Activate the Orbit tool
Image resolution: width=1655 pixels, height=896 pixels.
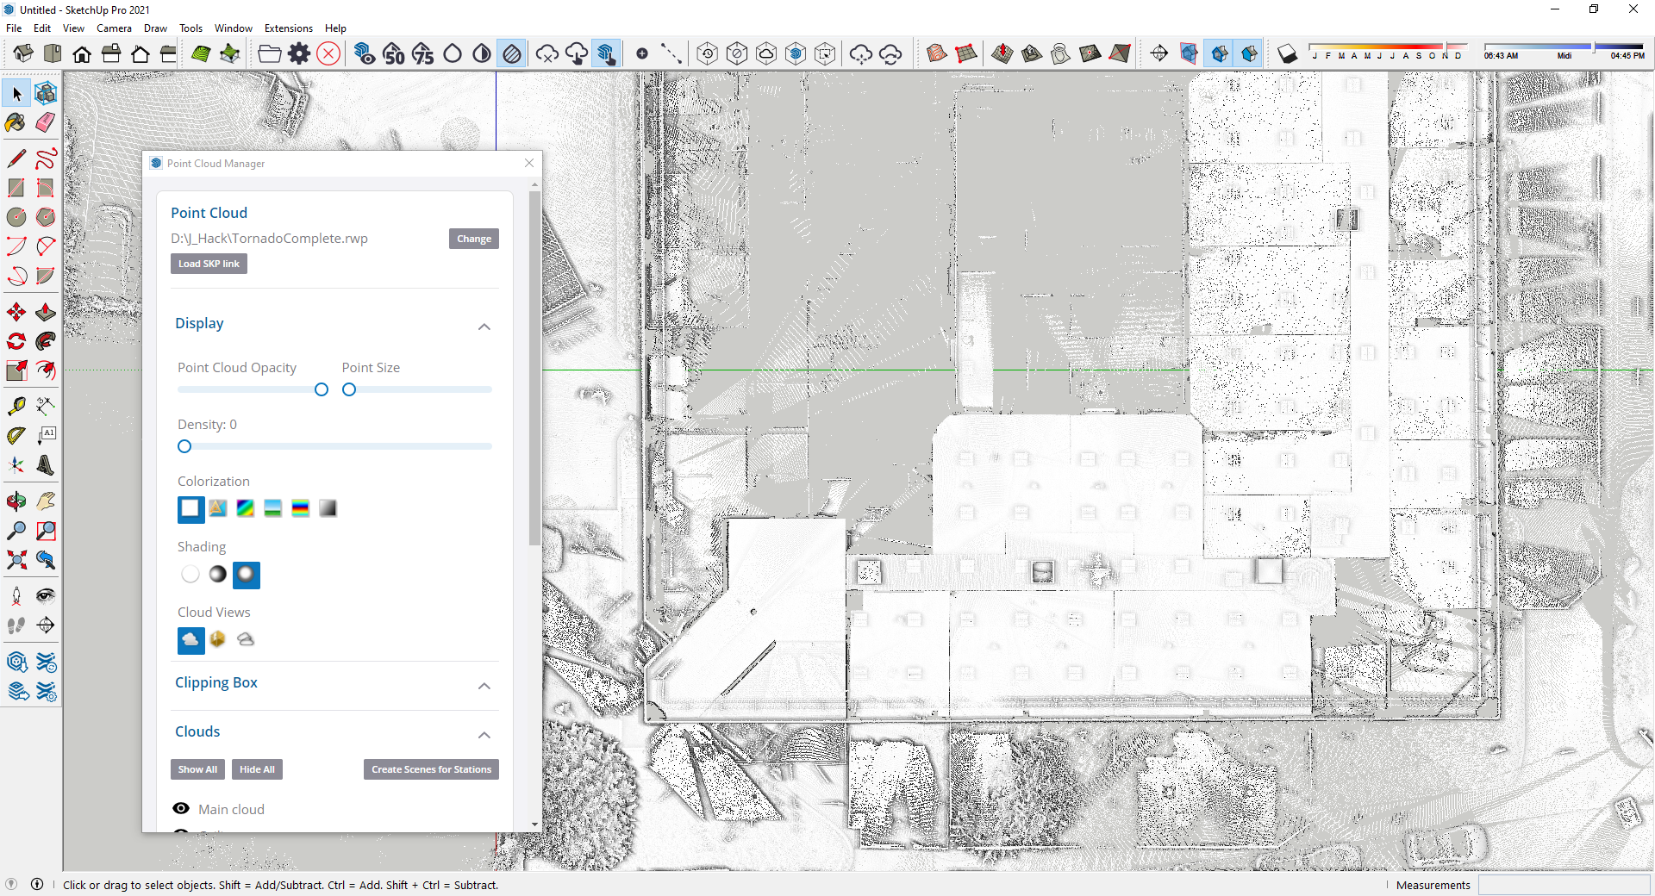(16, 501)
